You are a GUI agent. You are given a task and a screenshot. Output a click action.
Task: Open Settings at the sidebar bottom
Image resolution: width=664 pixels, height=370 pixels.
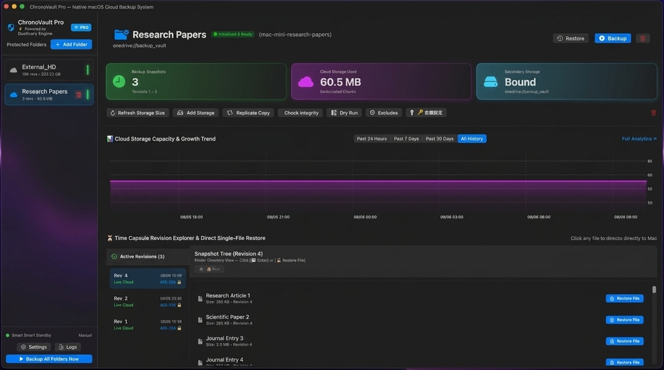coord(34,347)
